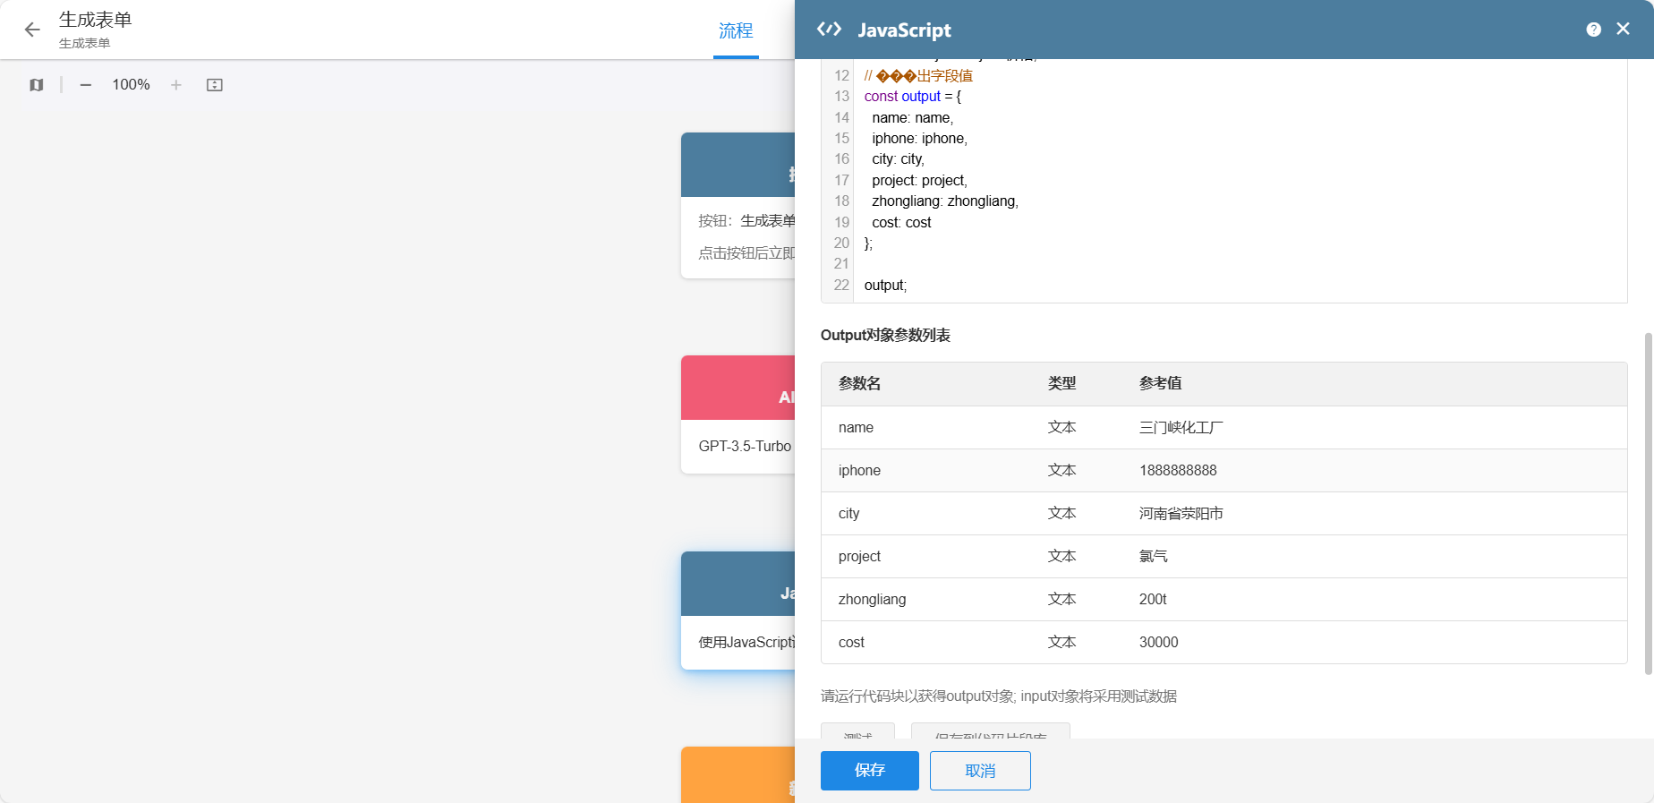Image resolution: width=1654 pixels, height=803 pixels.
Task: Click into code line 13 const output
Action: coord(912,97)
